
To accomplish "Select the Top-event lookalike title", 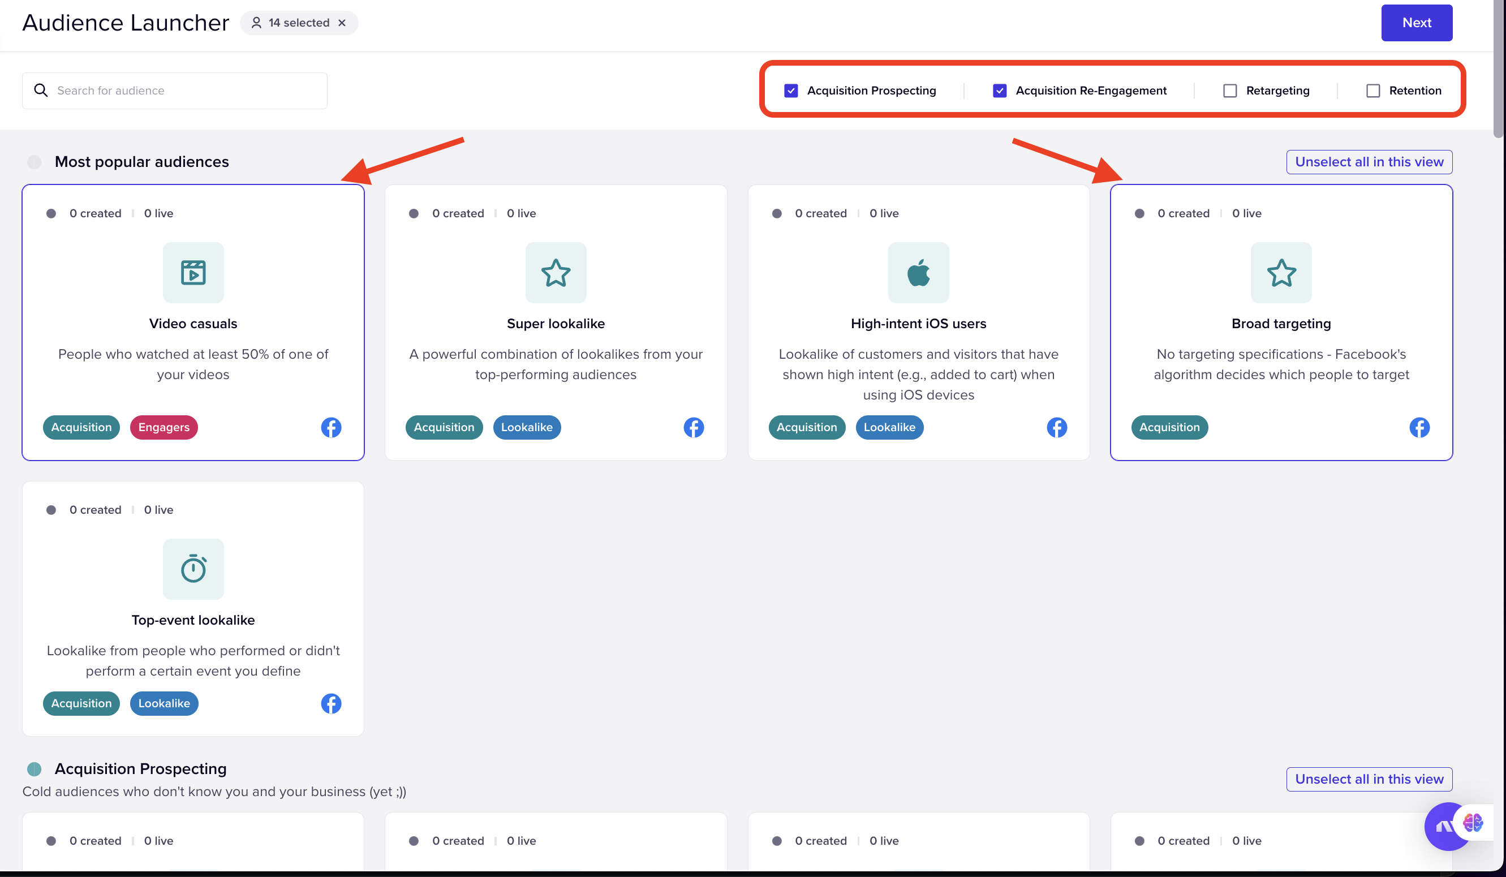I will pyautogui.click(x=193, y=620).
